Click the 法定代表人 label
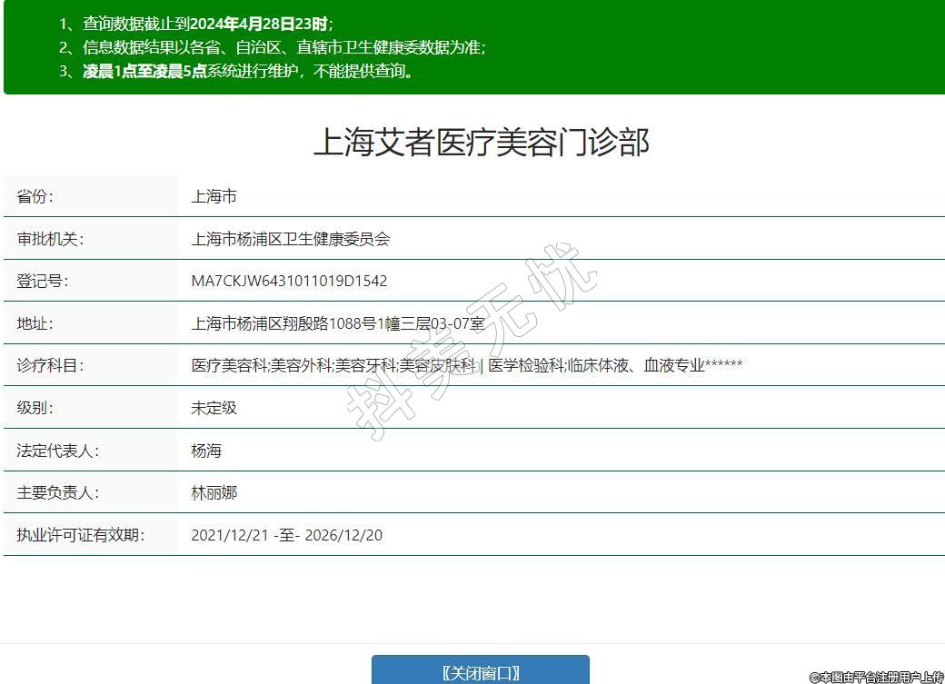This screenshot has height=684, width=945. point(58,451)
